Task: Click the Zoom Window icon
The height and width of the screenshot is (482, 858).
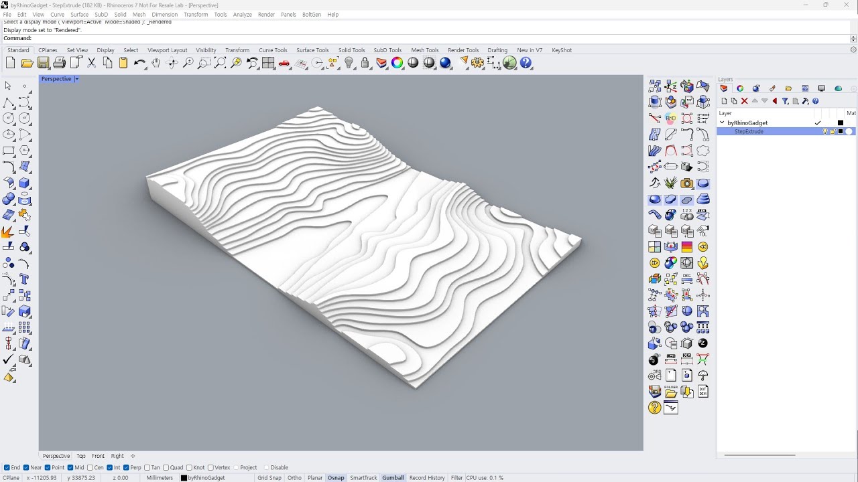Action: pyautogui.click(x=204, y=63)
